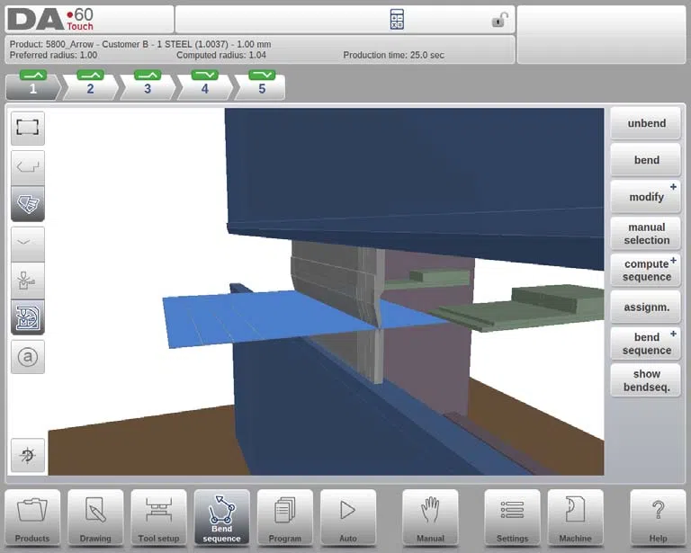Select bend step 4 tab
This screenshot has height=553, width=691.
click(205, 88)
